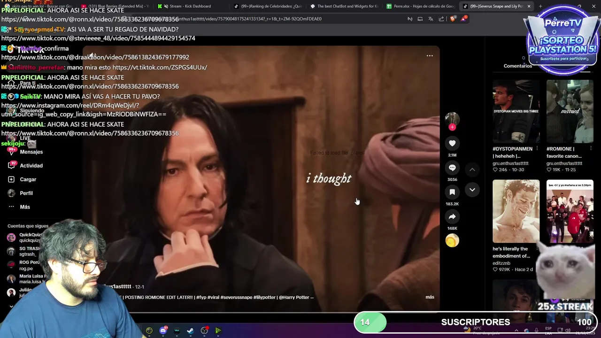
Task: Switch to the Perre.xlsx Google Sheets tab
Action: point(421,6)
